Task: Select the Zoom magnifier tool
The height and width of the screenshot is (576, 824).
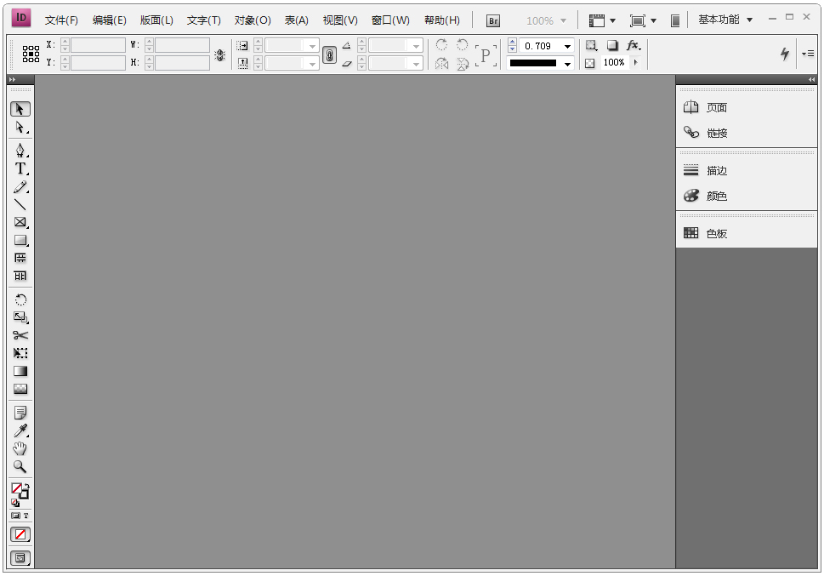Action: point(20,466)
